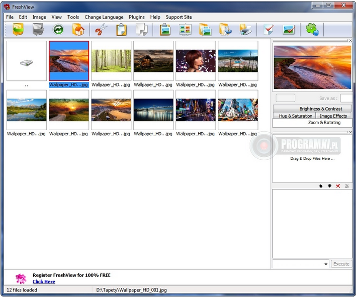Click the gray folder forward-arrow icon
Screen dimensions: 357x298
coord(38,29)
